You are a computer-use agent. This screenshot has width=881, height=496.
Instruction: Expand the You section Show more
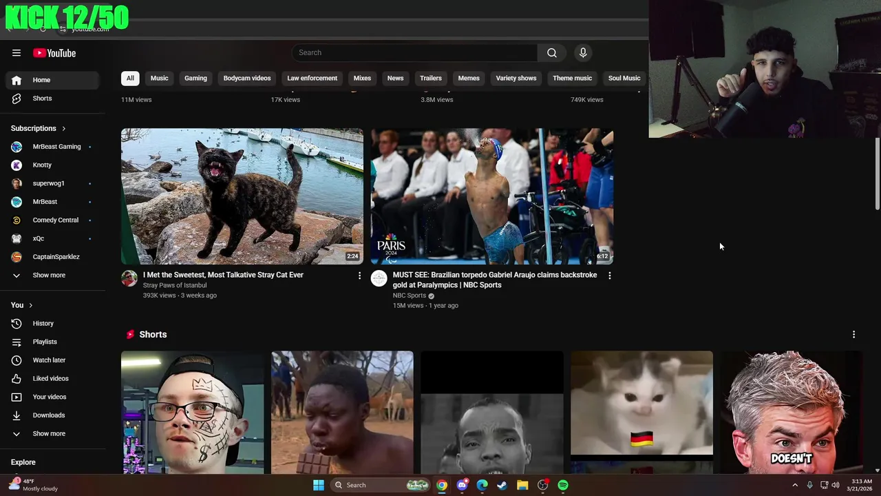(x=52, y=434)
